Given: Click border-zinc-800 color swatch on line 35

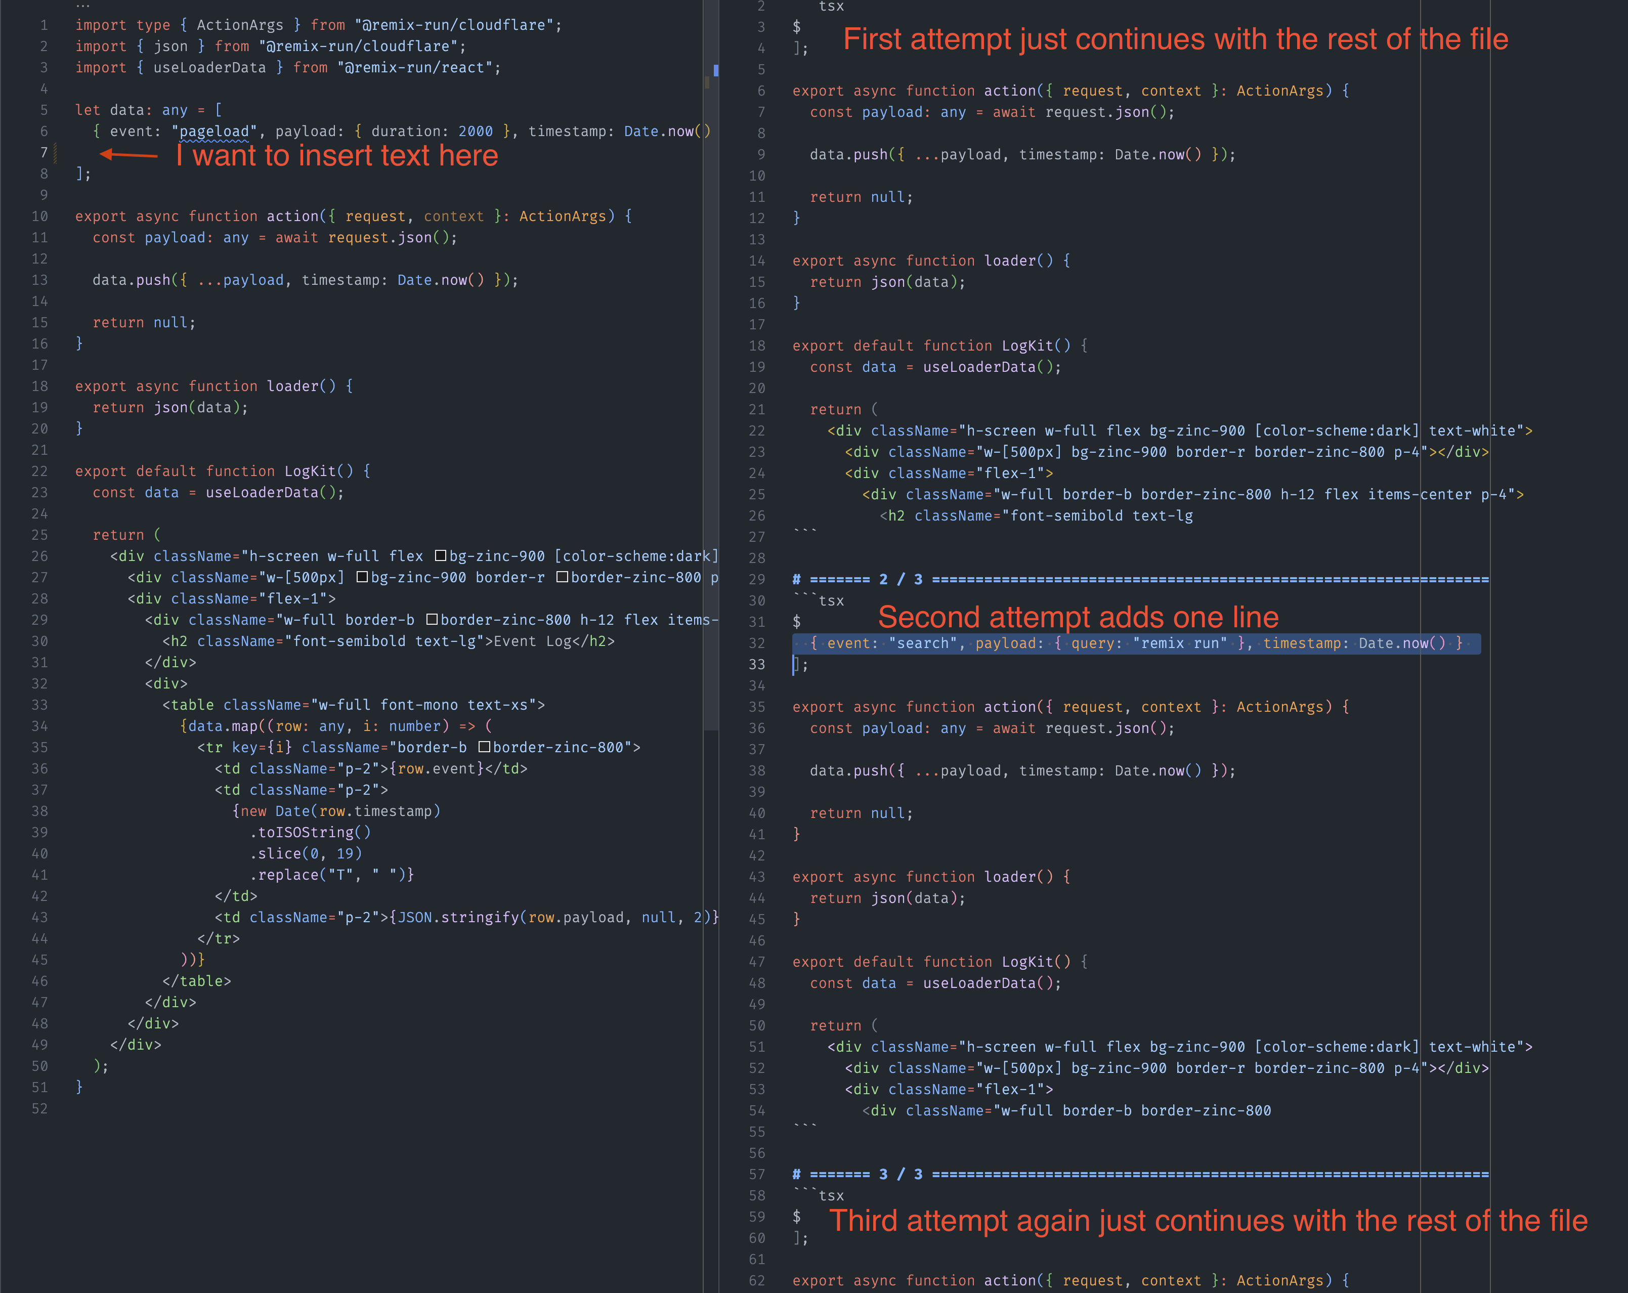Looking at the screenshot, I should point(485,748).
